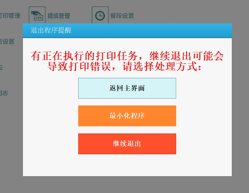This screenshot has width=249, height=193.
Task: Click the warning line ending 请选择处理方式
Action: pyautogui.click(x=125, y=66)
